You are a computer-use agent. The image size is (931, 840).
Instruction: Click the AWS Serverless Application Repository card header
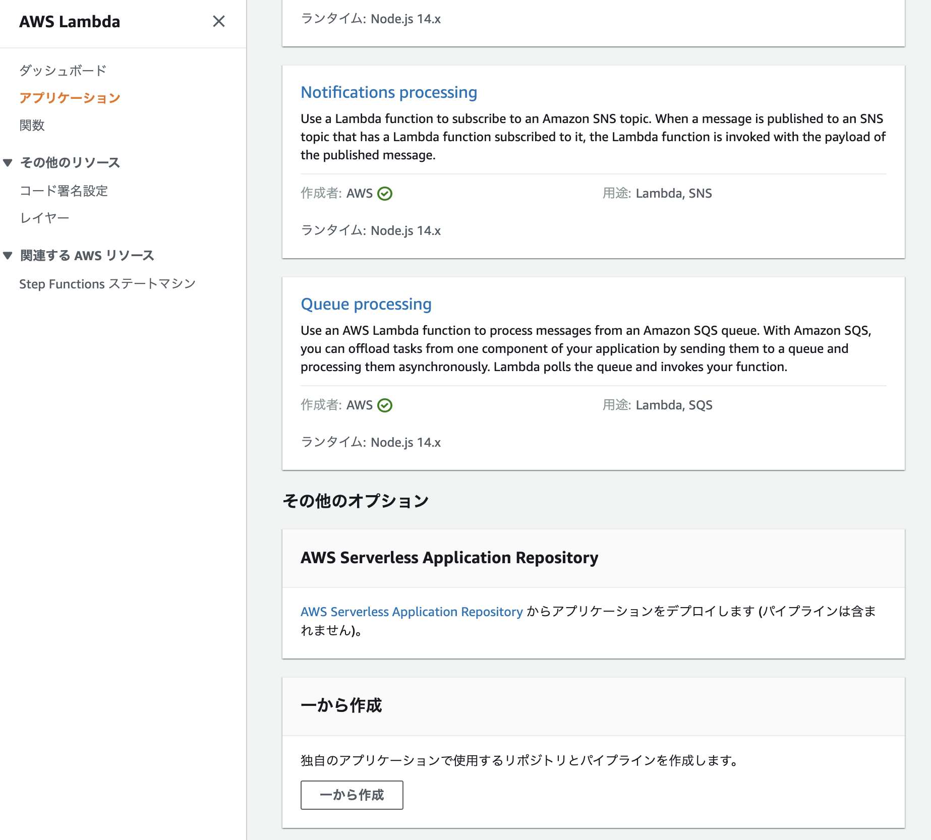pyautogui.click(x=449, y=558)
